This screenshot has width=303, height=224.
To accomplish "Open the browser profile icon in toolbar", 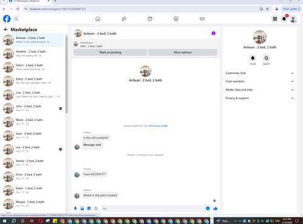I will point(277,9).
